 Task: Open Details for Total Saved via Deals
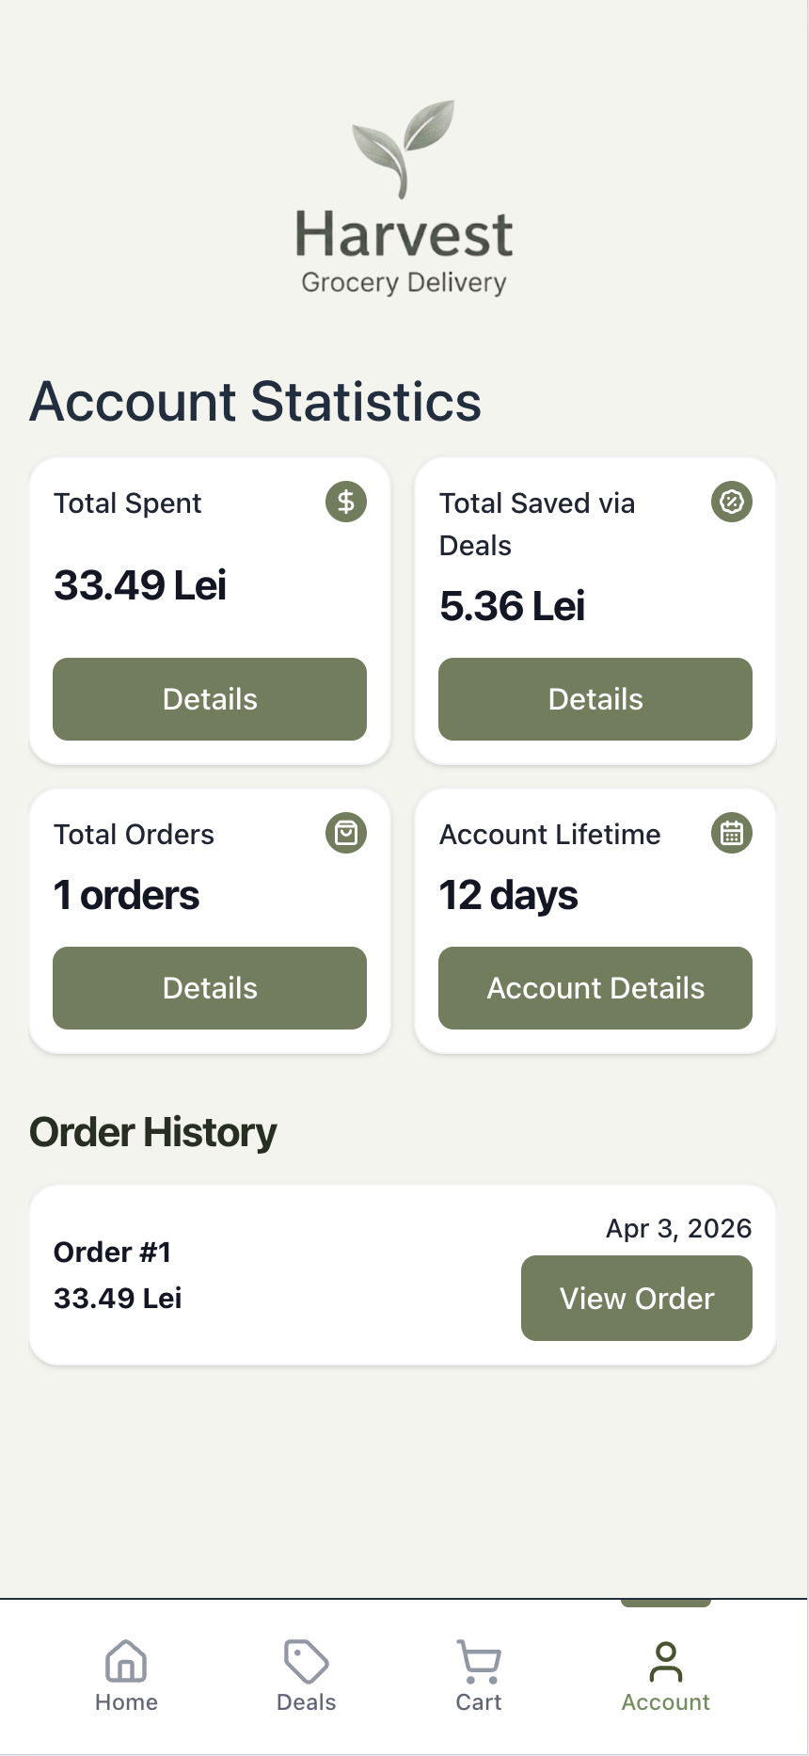(x=595, y=699)
